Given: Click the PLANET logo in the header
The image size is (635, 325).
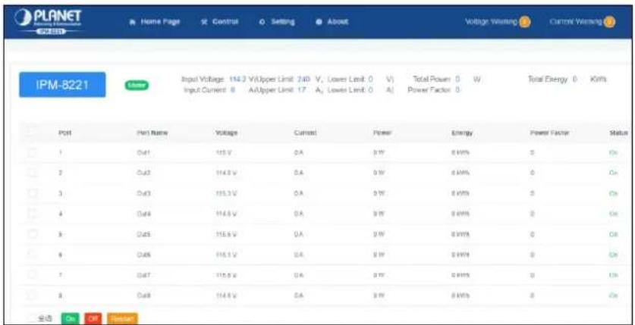Looking at the screenshot, I should pos(49,21).
